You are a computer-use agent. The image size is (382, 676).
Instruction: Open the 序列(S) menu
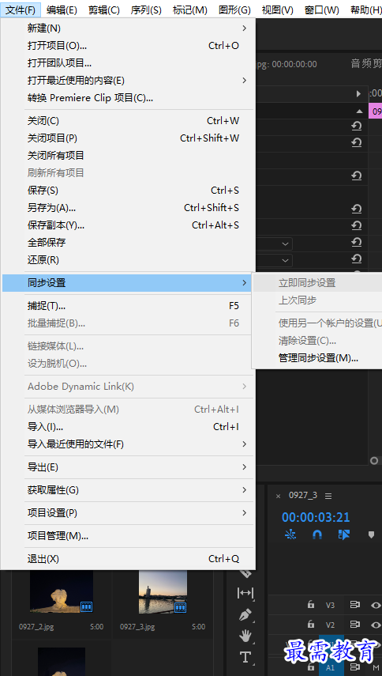click(x=146, y=9)
